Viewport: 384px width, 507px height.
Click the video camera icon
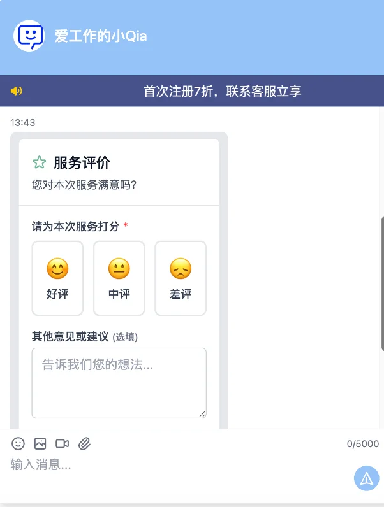[x=62, y=443]
